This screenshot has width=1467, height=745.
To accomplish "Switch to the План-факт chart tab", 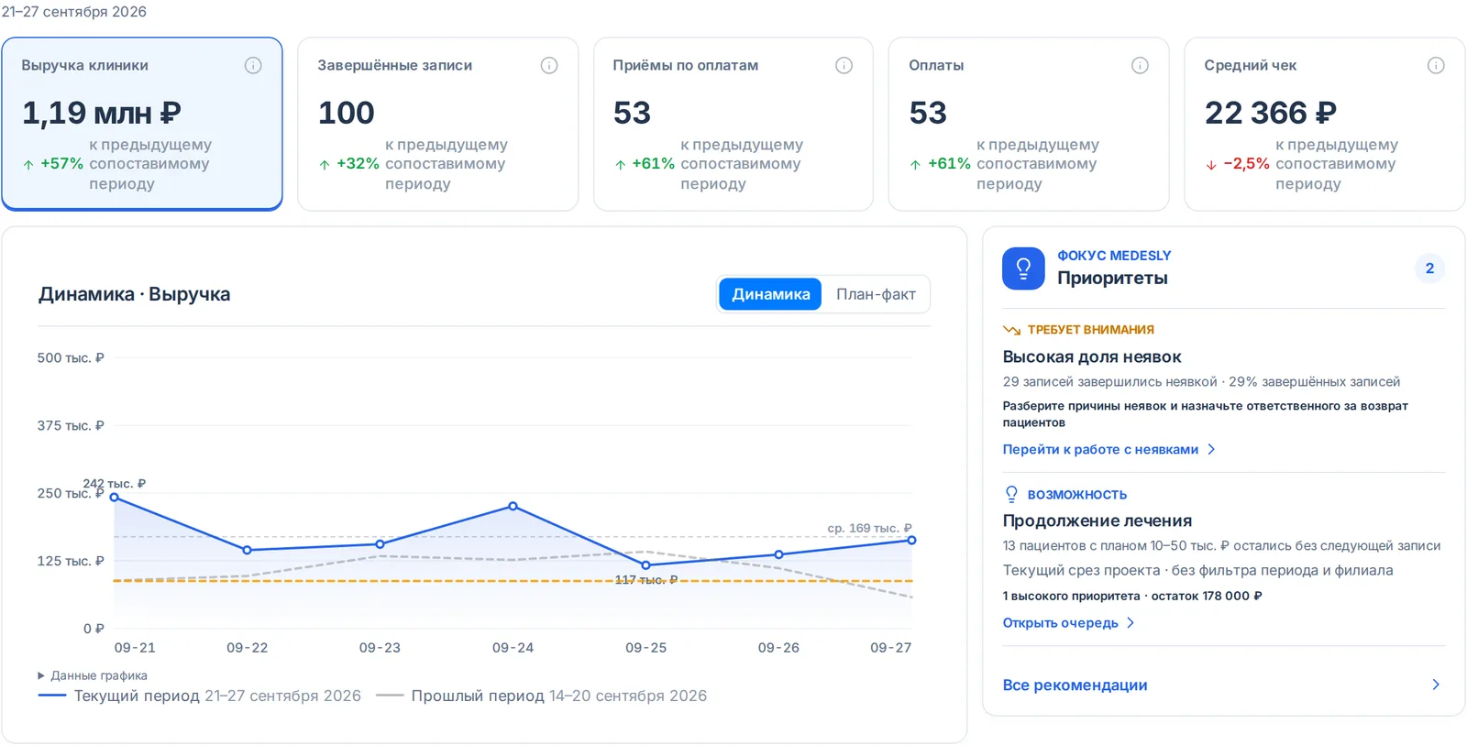I will pyautogui.click(x=876, y=294).
